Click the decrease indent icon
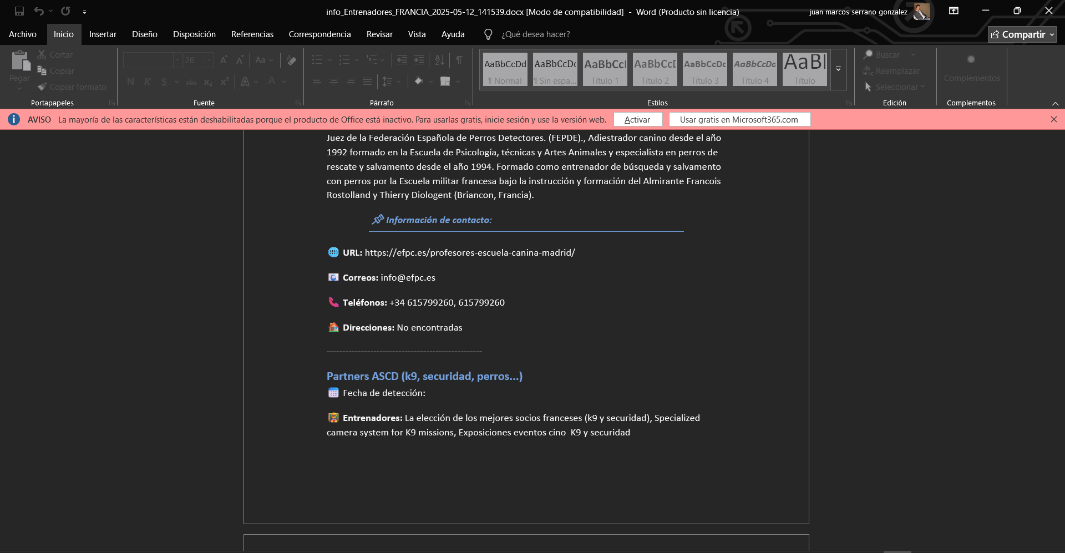The image size is (1065, 553). pos(402,60)
